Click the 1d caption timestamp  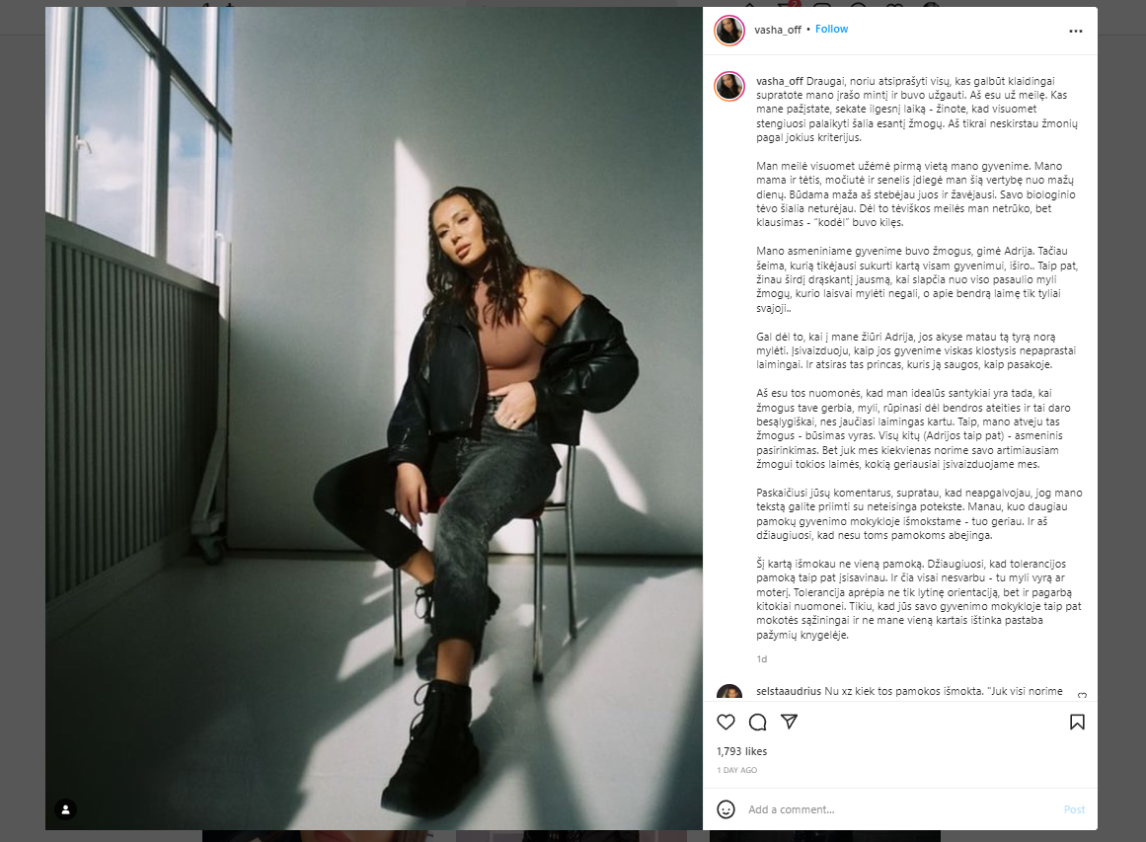click(762, 659)
